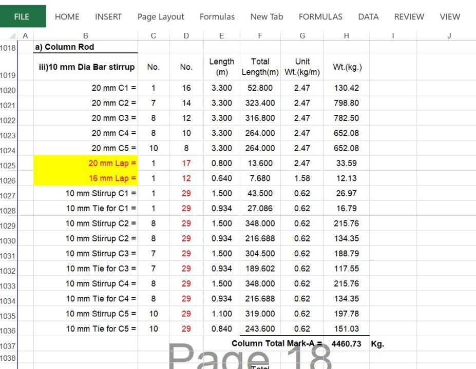This screenshot has height=369, width=476.
Task: Select column H by its header
Action: click(347, 35)
